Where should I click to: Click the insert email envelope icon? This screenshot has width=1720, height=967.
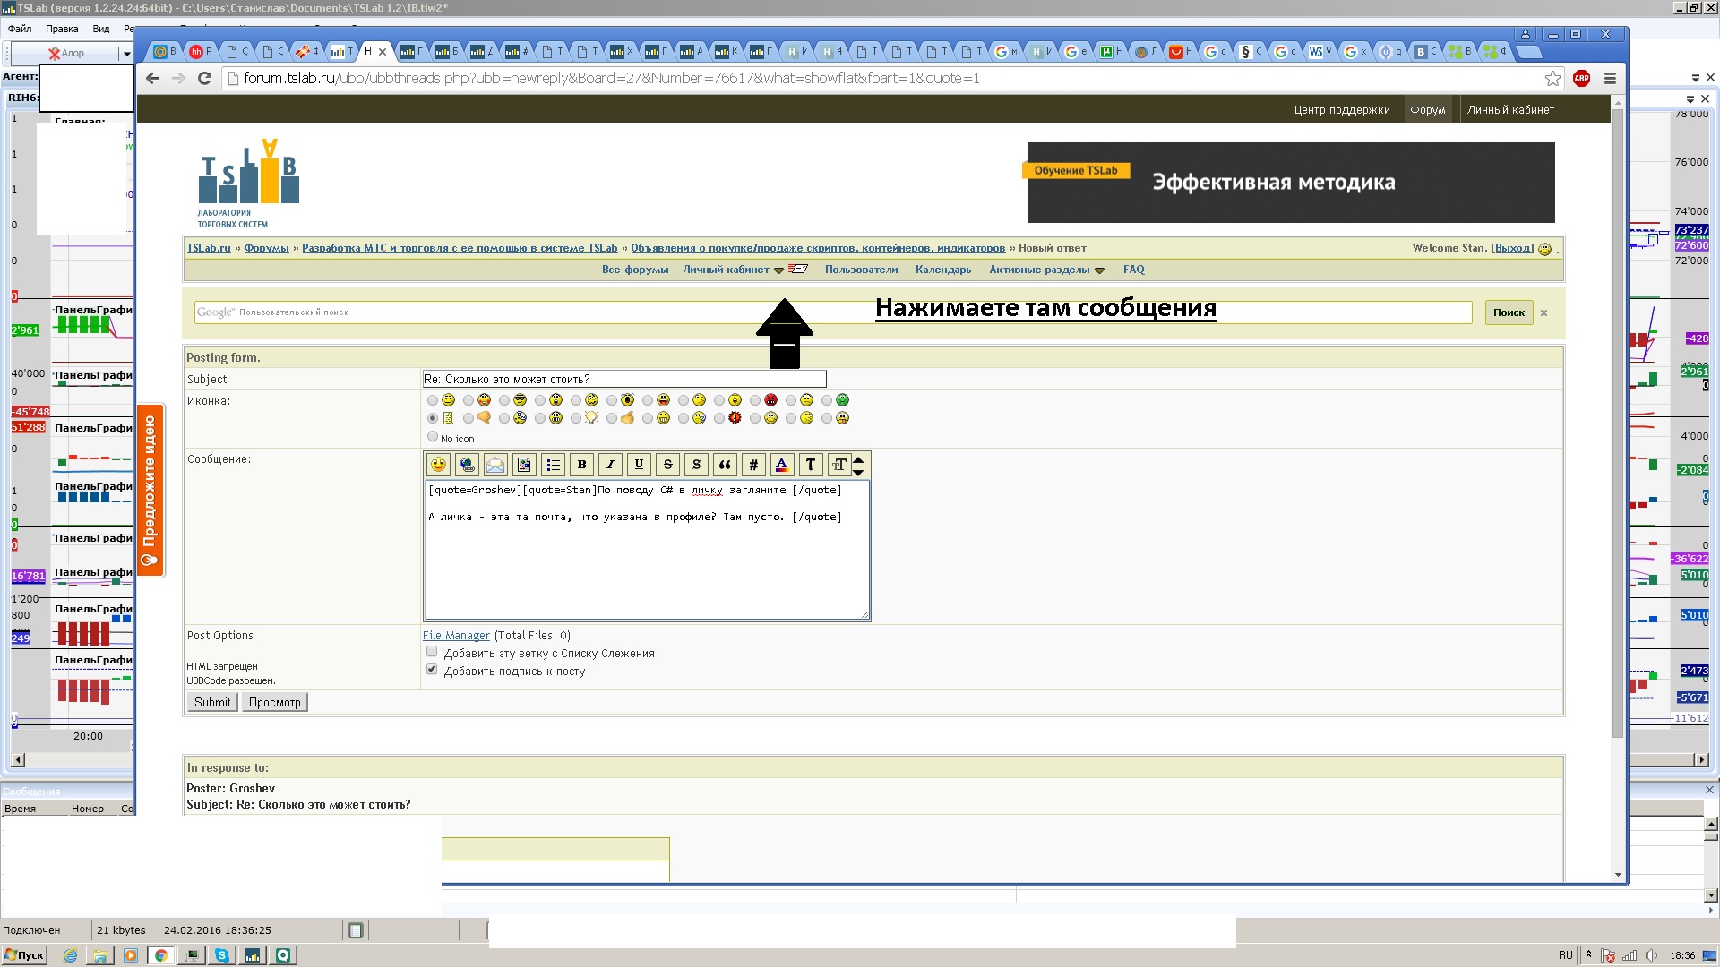(495, 465)
